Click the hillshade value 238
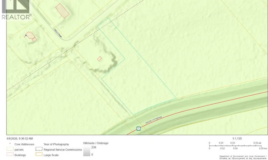This screenshot has width=268, height=160. 94,147
